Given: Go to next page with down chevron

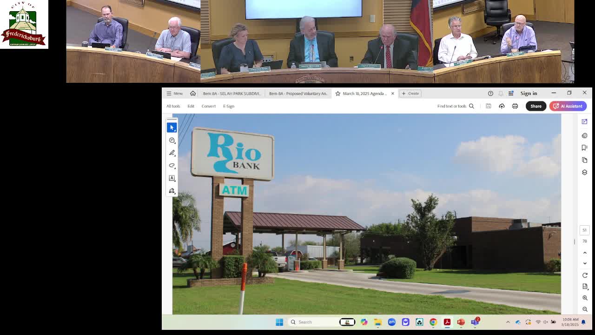Looking at the screenshot, I should point(585,263).
